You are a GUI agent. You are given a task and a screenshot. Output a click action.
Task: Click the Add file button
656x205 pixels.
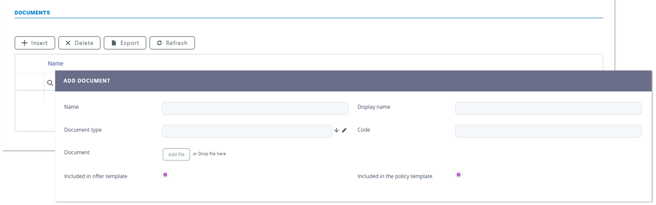176,154
